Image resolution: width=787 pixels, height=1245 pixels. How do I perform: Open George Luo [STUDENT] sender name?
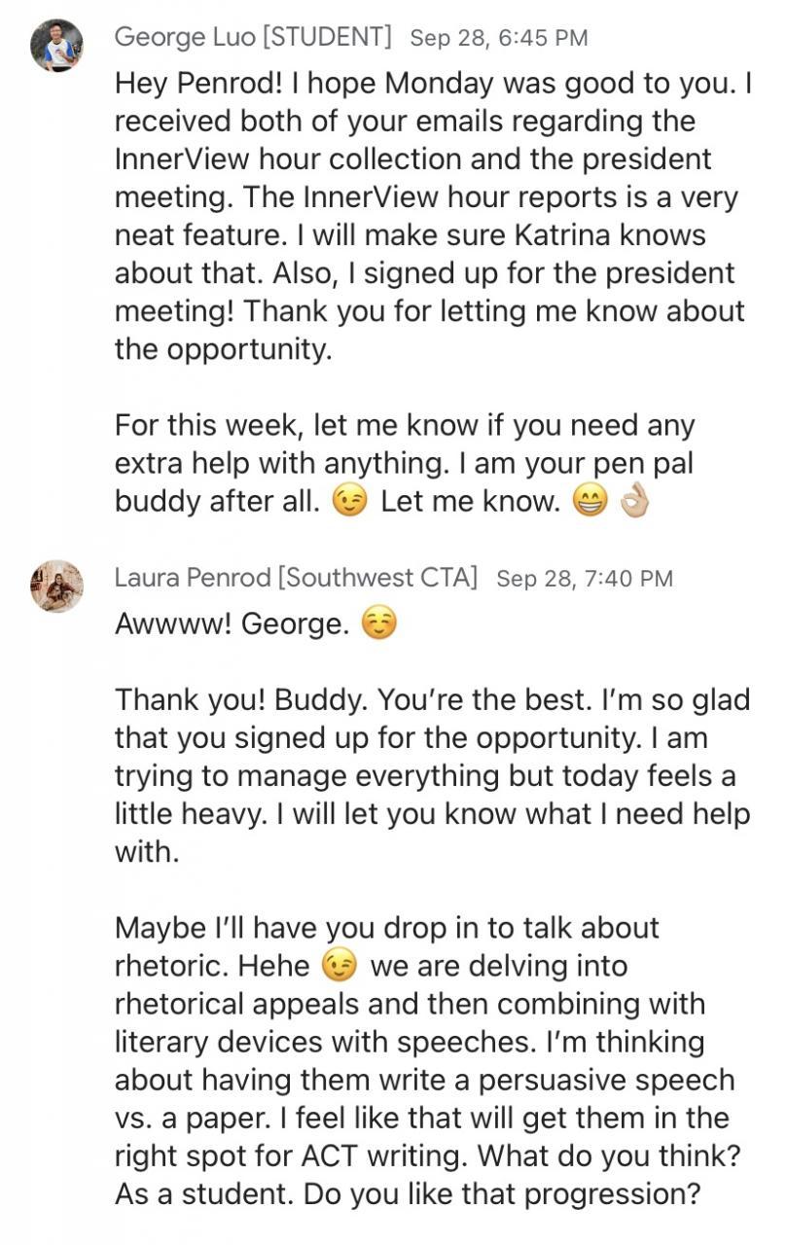[x=253, y=38]
